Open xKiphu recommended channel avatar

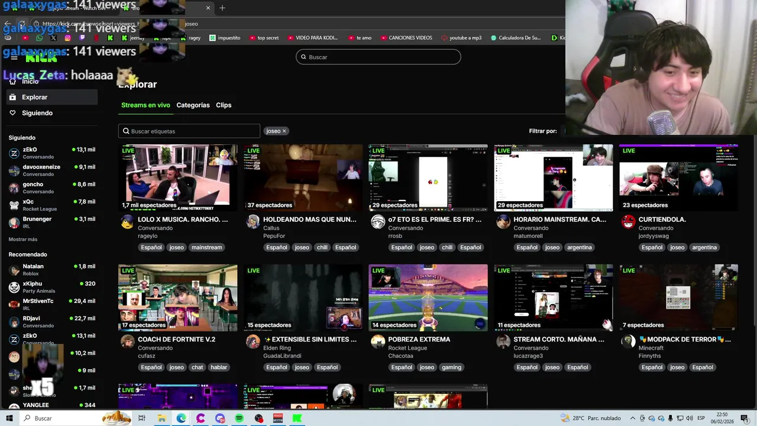pyautogui.click(x=14, y=287)
